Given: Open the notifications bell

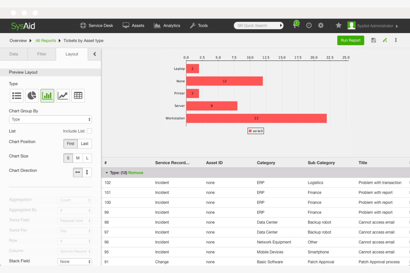Looking at the screenshot, I should tap(296, 25).
